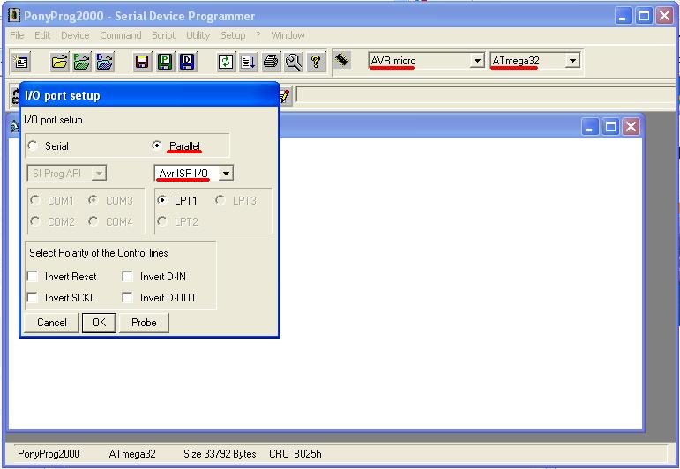This screenshot has width=680, height=469.
Task: Choose the COM1 port radio button
Action: point(35,200)
